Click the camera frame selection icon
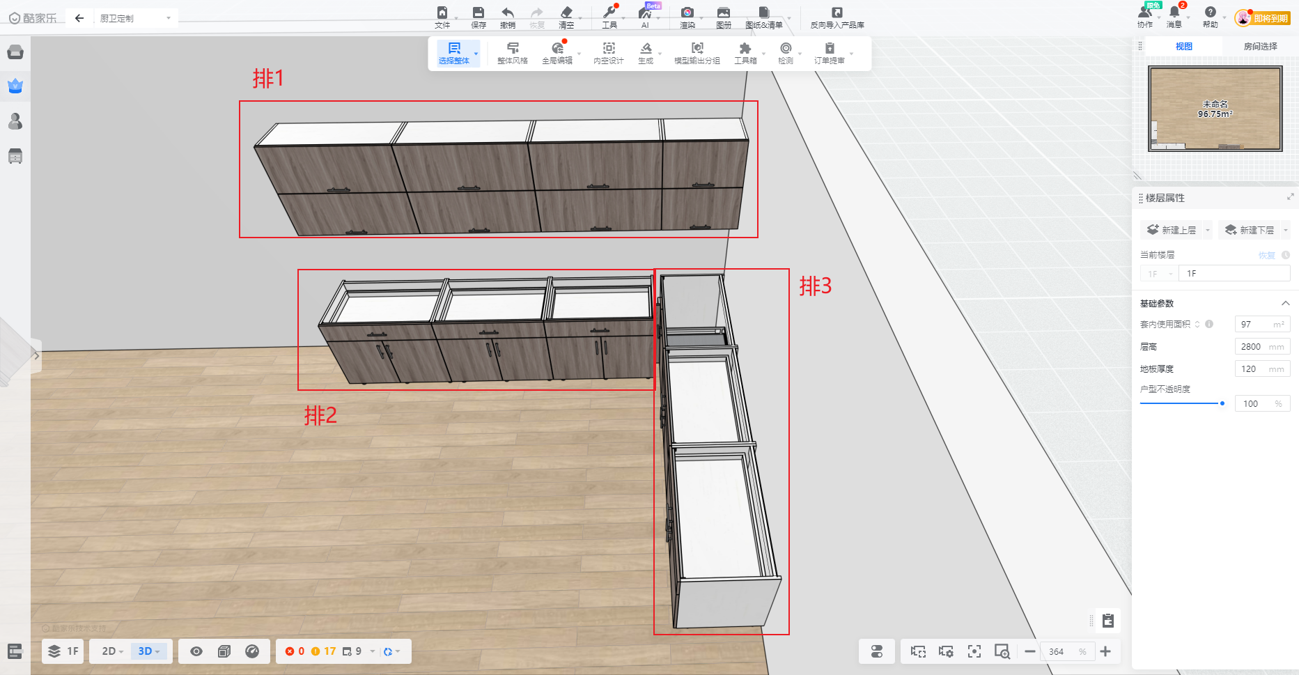1299x675 pixels. click(918, 651)
